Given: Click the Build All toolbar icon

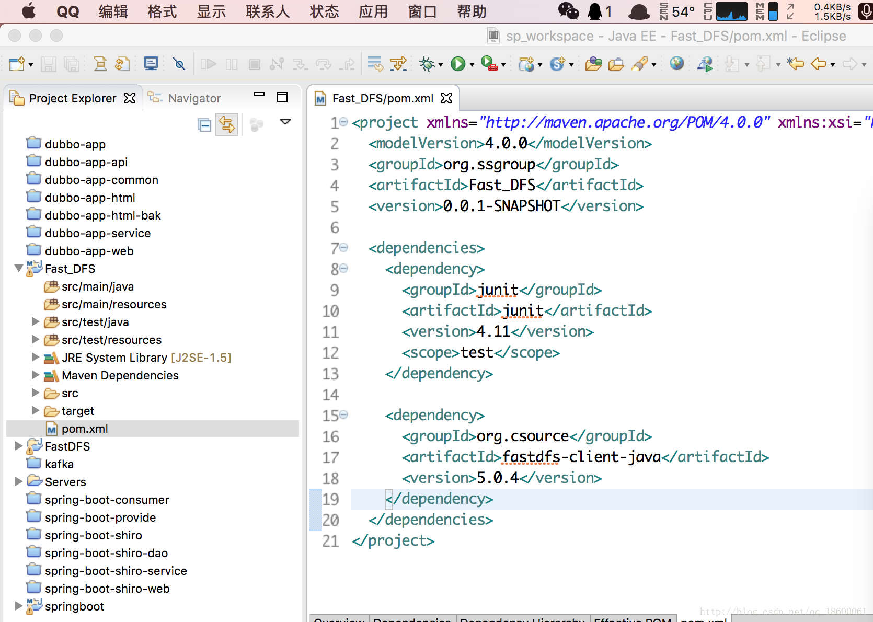Looking at the screenshot, I should coord(100,64).
